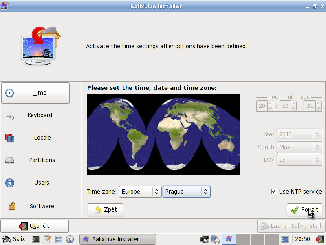
Task: Restore the installer window from title bar
Action: 315,6
